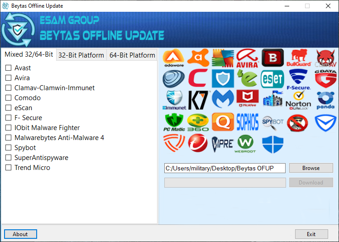
Task: Click the BullGuard bulldog logo
Action: (x=299, y=58)
